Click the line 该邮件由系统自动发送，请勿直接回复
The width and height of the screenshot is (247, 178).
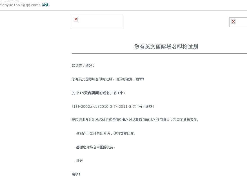(106, 133)
